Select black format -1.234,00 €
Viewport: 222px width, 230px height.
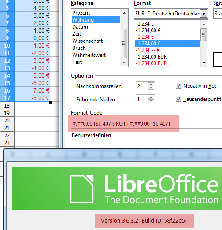(x=167, y=30)
